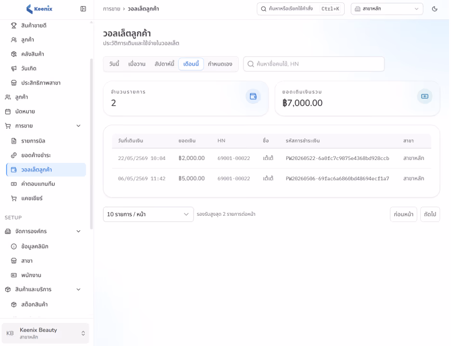
Task: Toggle dark mode moon icon
Action: pyautogui.click(x=435, y=9)
